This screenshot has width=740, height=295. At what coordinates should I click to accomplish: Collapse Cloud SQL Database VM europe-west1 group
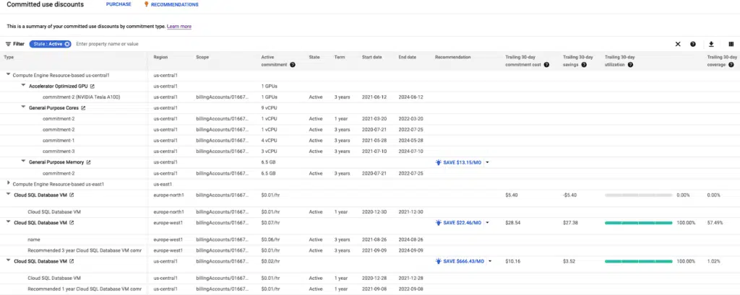(8, 222)
